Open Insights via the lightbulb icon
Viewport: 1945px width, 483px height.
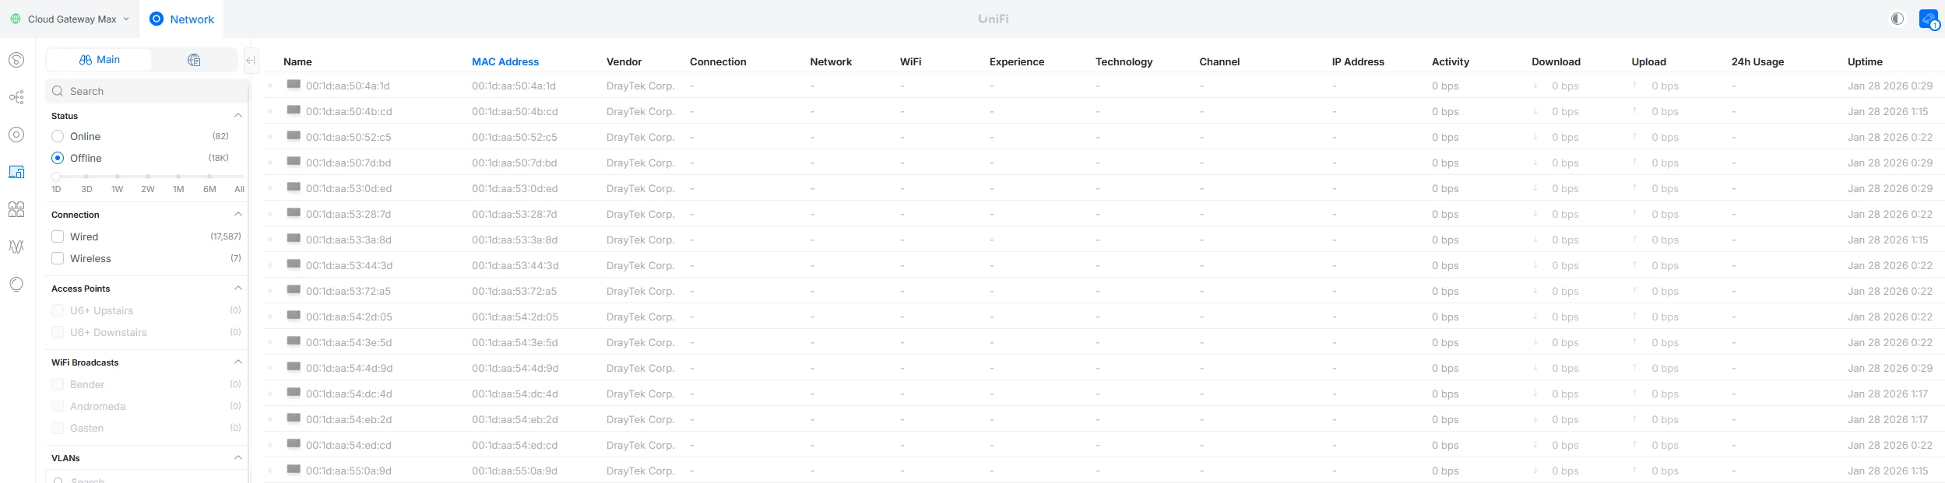click(x=16, y=284)
